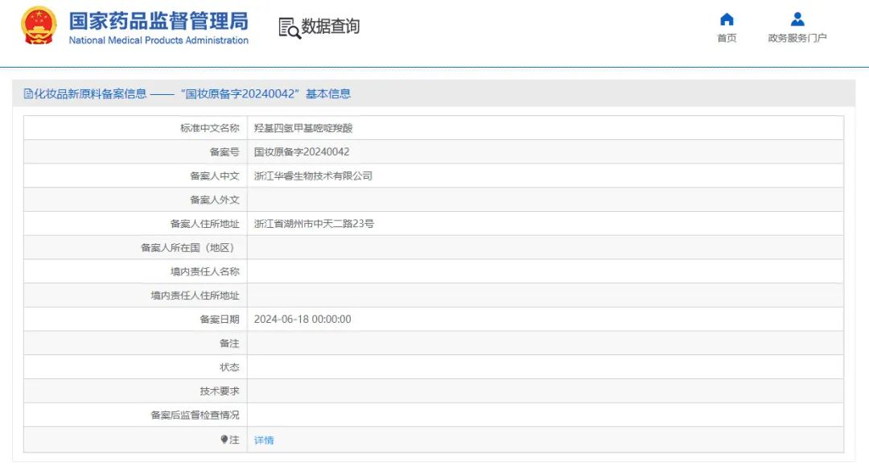Click National Medical Products Administration text

pos(159,40)
